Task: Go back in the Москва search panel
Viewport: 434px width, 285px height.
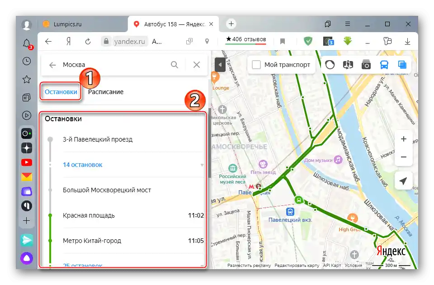Action: pos(52,65)
